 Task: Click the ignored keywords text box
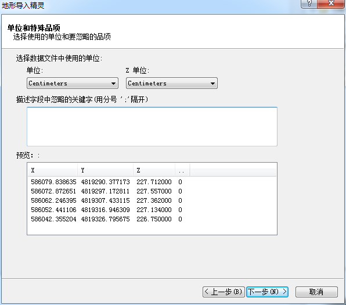[x=152, y=127]
